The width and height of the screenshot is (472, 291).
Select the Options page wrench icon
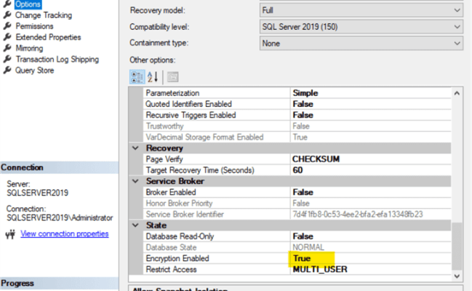(x=7, y=4)
